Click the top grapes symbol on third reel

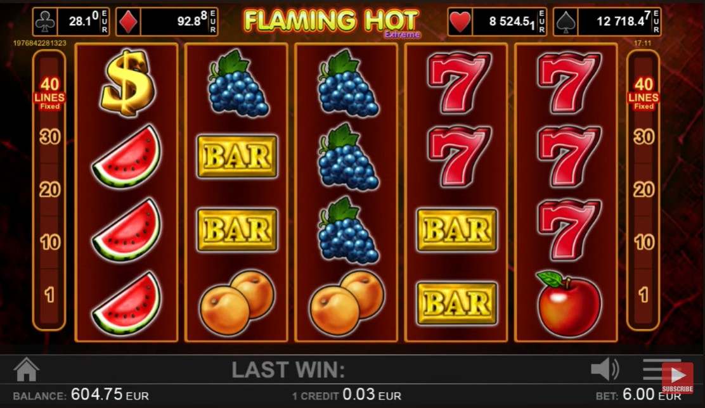(347, 84)
